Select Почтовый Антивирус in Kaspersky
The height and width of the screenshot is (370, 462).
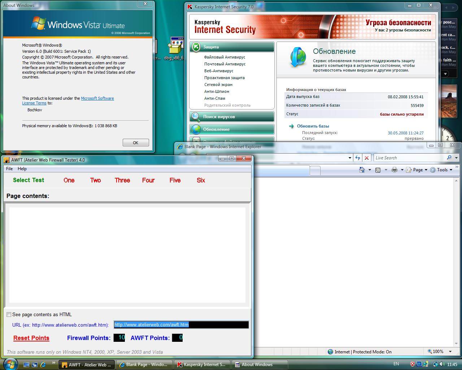225,64
